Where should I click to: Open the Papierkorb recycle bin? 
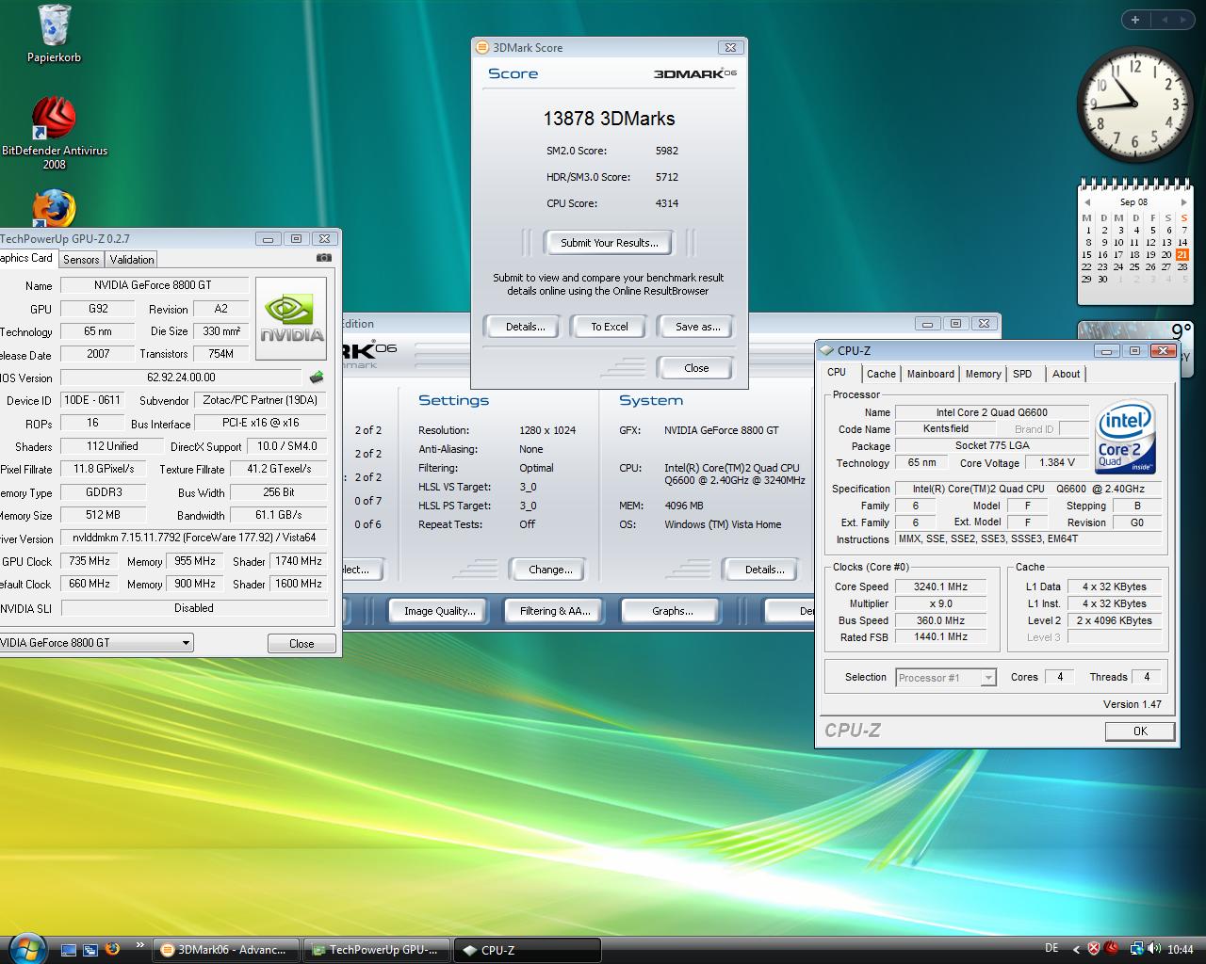[54, 28]
